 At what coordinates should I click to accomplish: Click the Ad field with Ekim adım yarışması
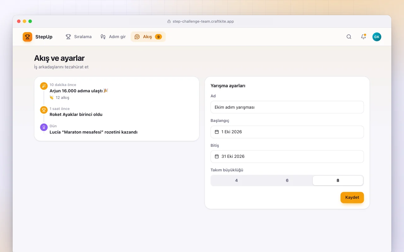(x=287, y=107)
